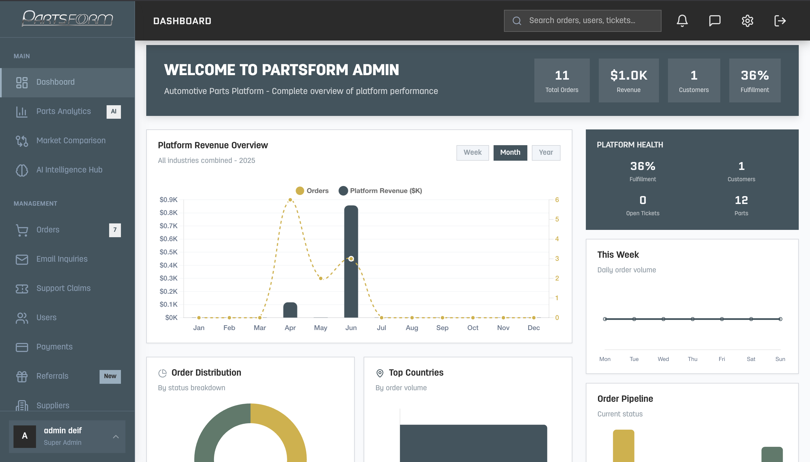Click the $1.0K Revenue stat card
Viewport: 810px width, 462px height.
pyautogui.click(x=629, y=80)
